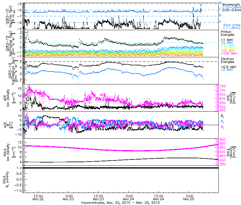Click the By magnetic field legend label

coord(222,121)
